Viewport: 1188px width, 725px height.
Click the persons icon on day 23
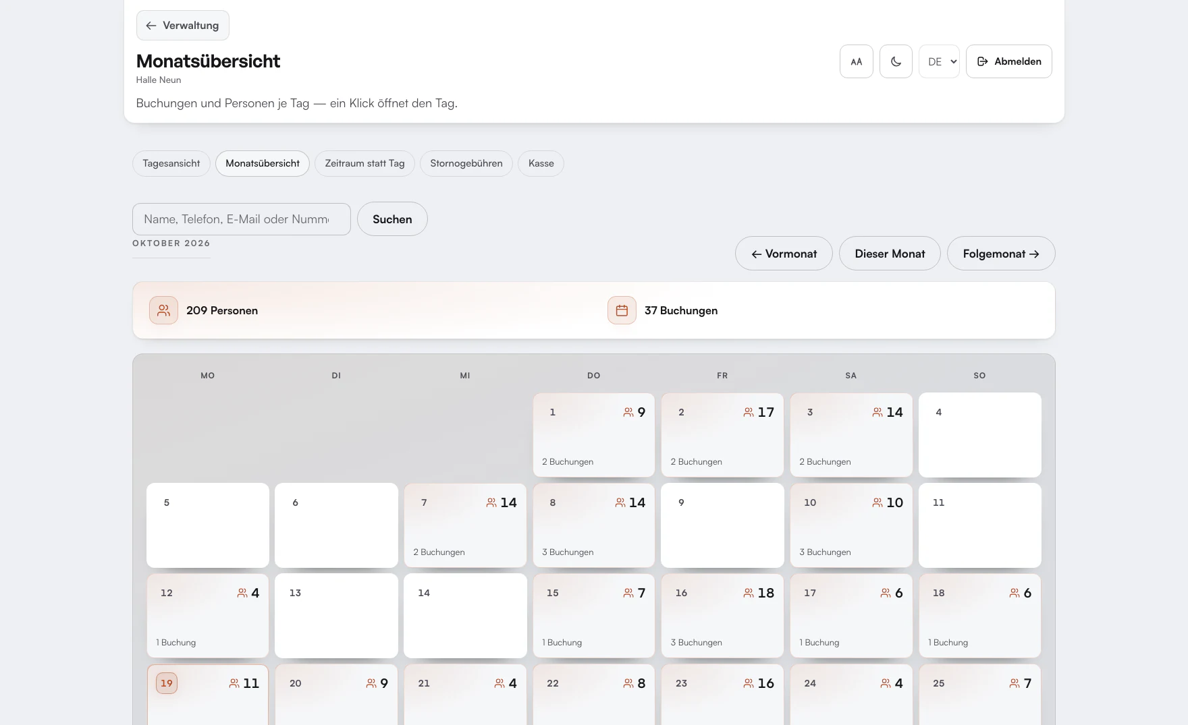coord(749,683)
